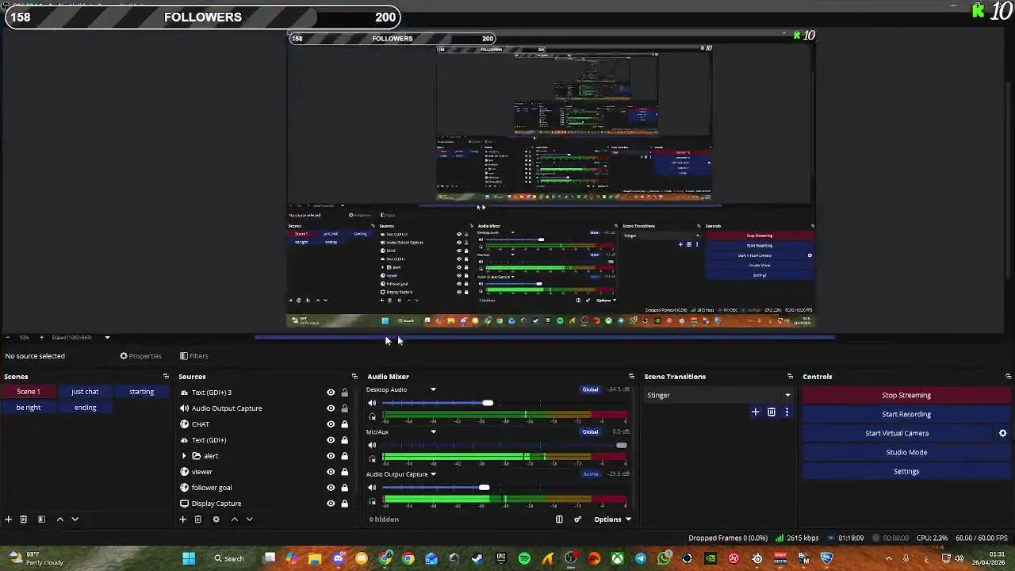Image resolution: width=1015 pixels, height=571 pixels.
Task: Open Spotify from the taskbar
Action: point(524,558)
